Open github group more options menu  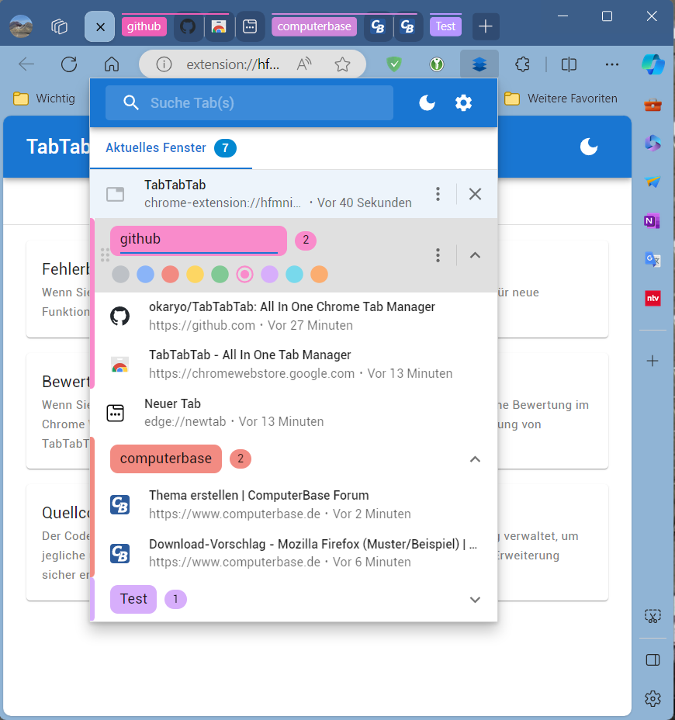(x=438, y=255)
